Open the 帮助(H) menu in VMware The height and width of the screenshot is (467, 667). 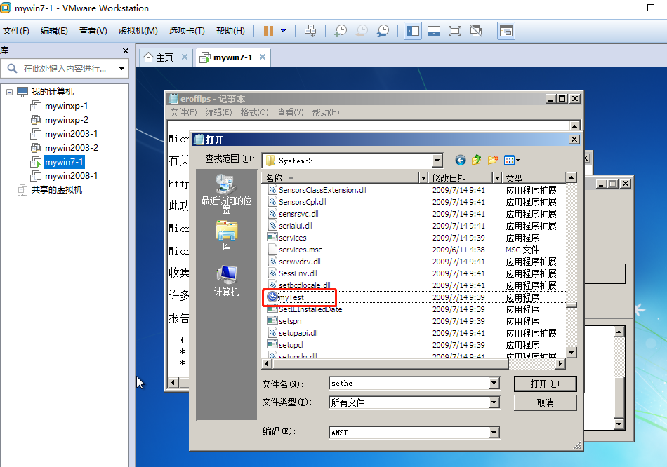[230, 31]
